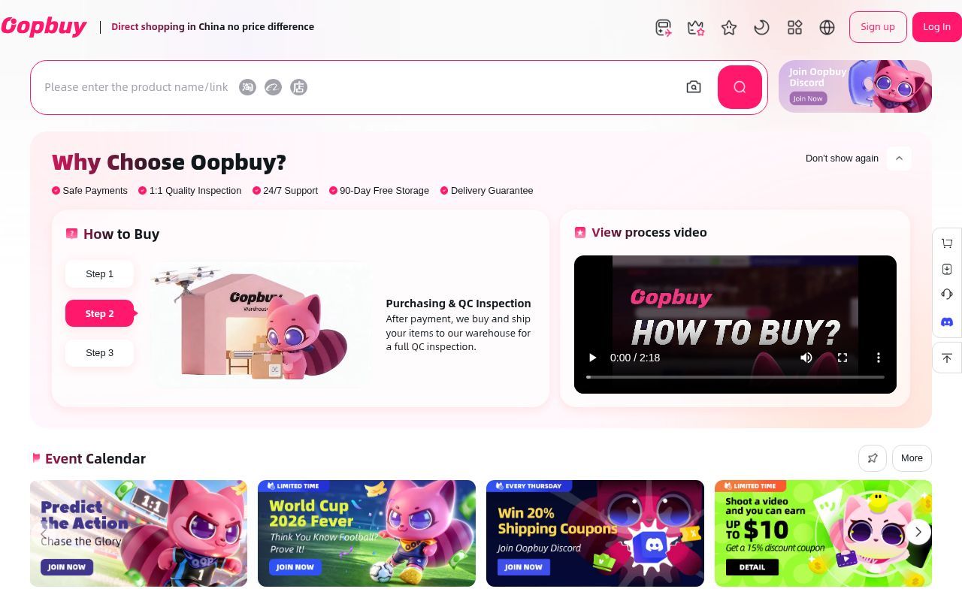Click the Why Choose Oopbuy? title
Screen dimensions: 962x601
point(169,162)
